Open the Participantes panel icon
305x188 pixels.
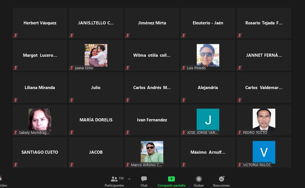[x=114, y=179]
